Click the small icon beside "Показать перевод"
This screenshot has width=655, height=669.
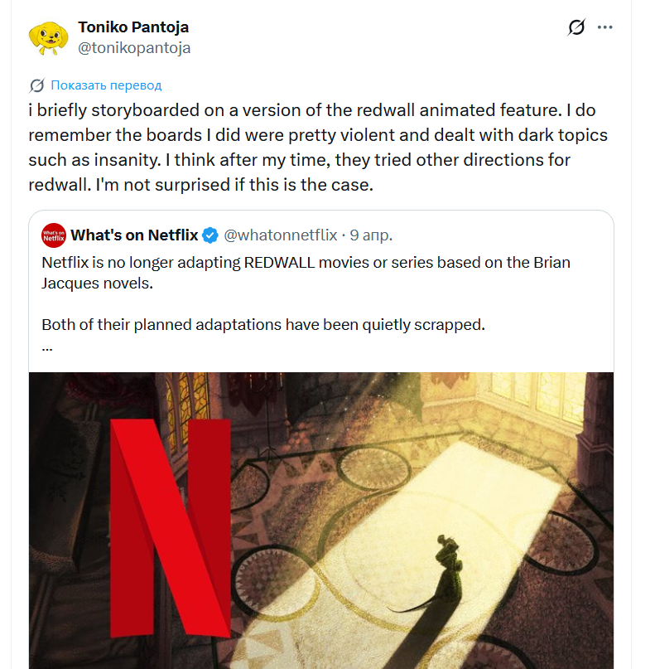pyautogui.click(x=37, y=85)
